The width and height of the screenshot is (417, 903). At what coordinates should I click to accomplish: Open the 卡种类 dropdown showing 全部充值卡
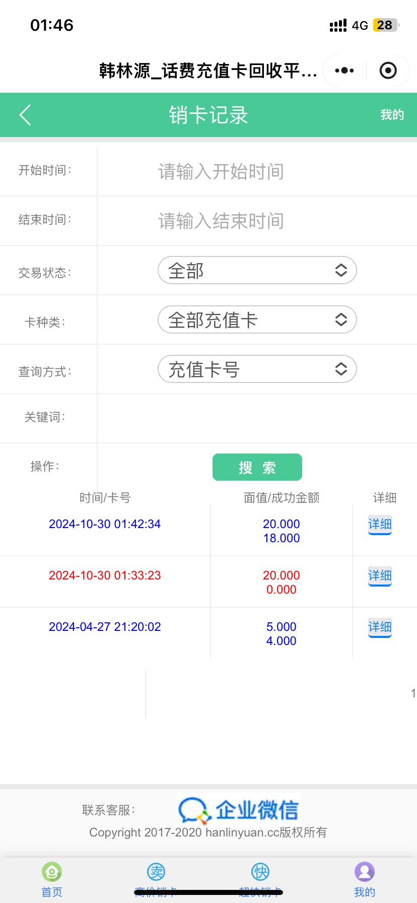tap(257, 320)
